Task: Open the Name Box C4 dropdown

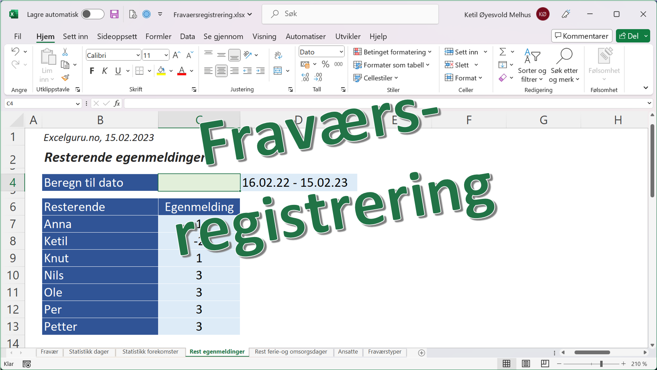Action: click(x=78, y=104)
